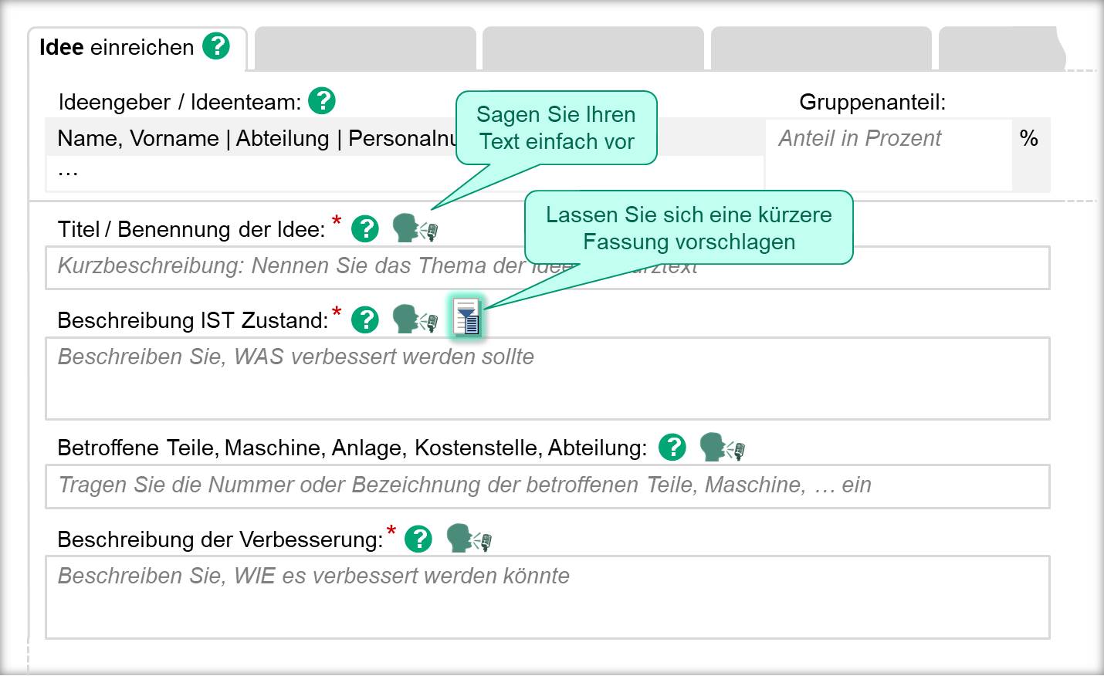The image size is (1104, 676).
Task: Open help for Ideengeber / Ideenteam
Action: (322, 101)
